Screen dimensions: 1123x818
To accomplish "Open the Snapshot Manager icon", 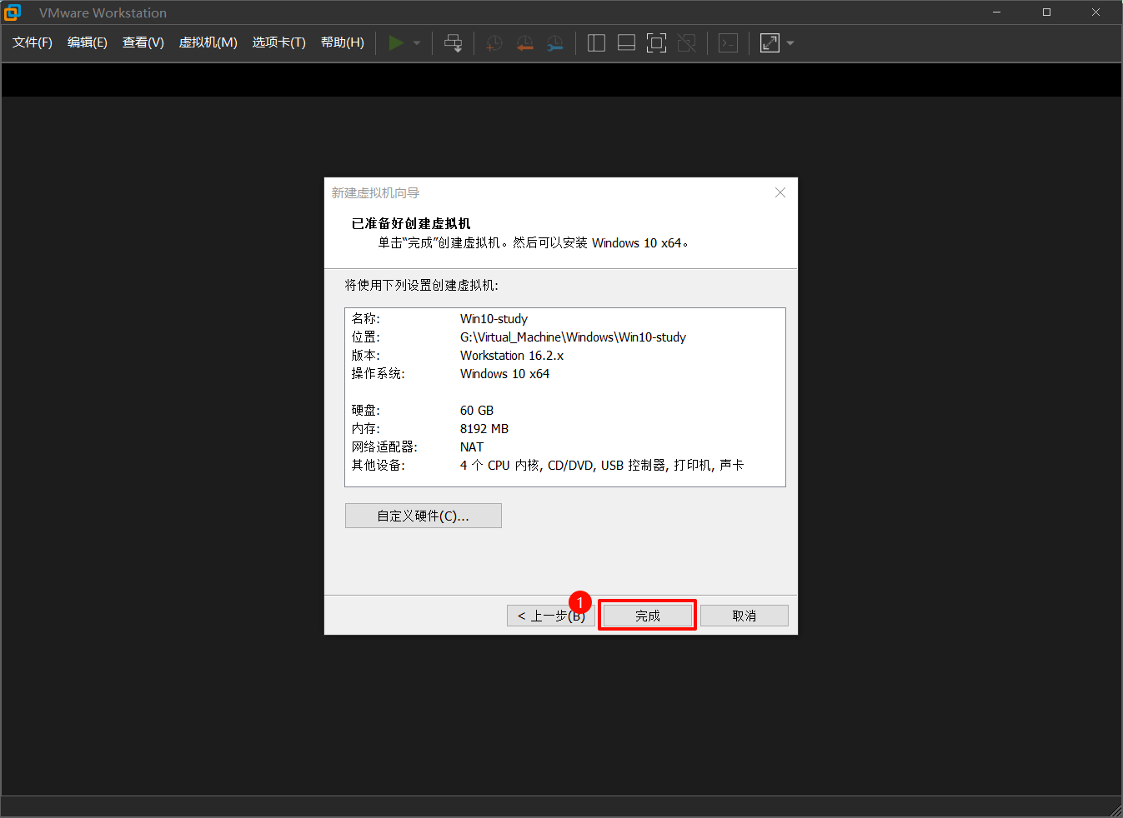I will coord(555,42).
